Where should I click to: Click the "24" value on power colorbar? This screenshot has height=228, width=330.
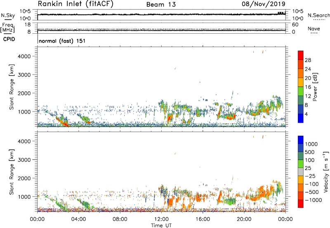pyautogui.click(x=308, y=69)
